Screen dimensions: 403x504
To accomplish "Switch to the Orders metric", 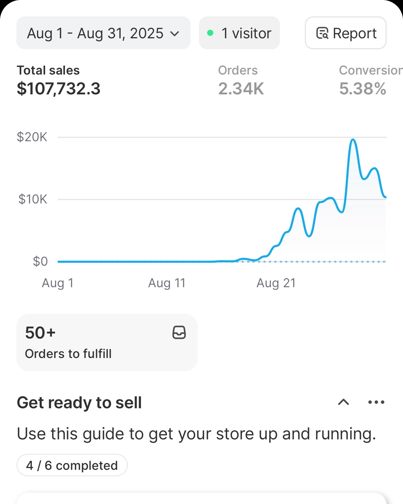I will 241,81.
